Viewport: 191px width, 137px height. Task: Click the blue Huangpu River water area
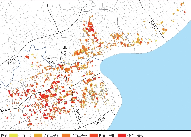point(152,85)
